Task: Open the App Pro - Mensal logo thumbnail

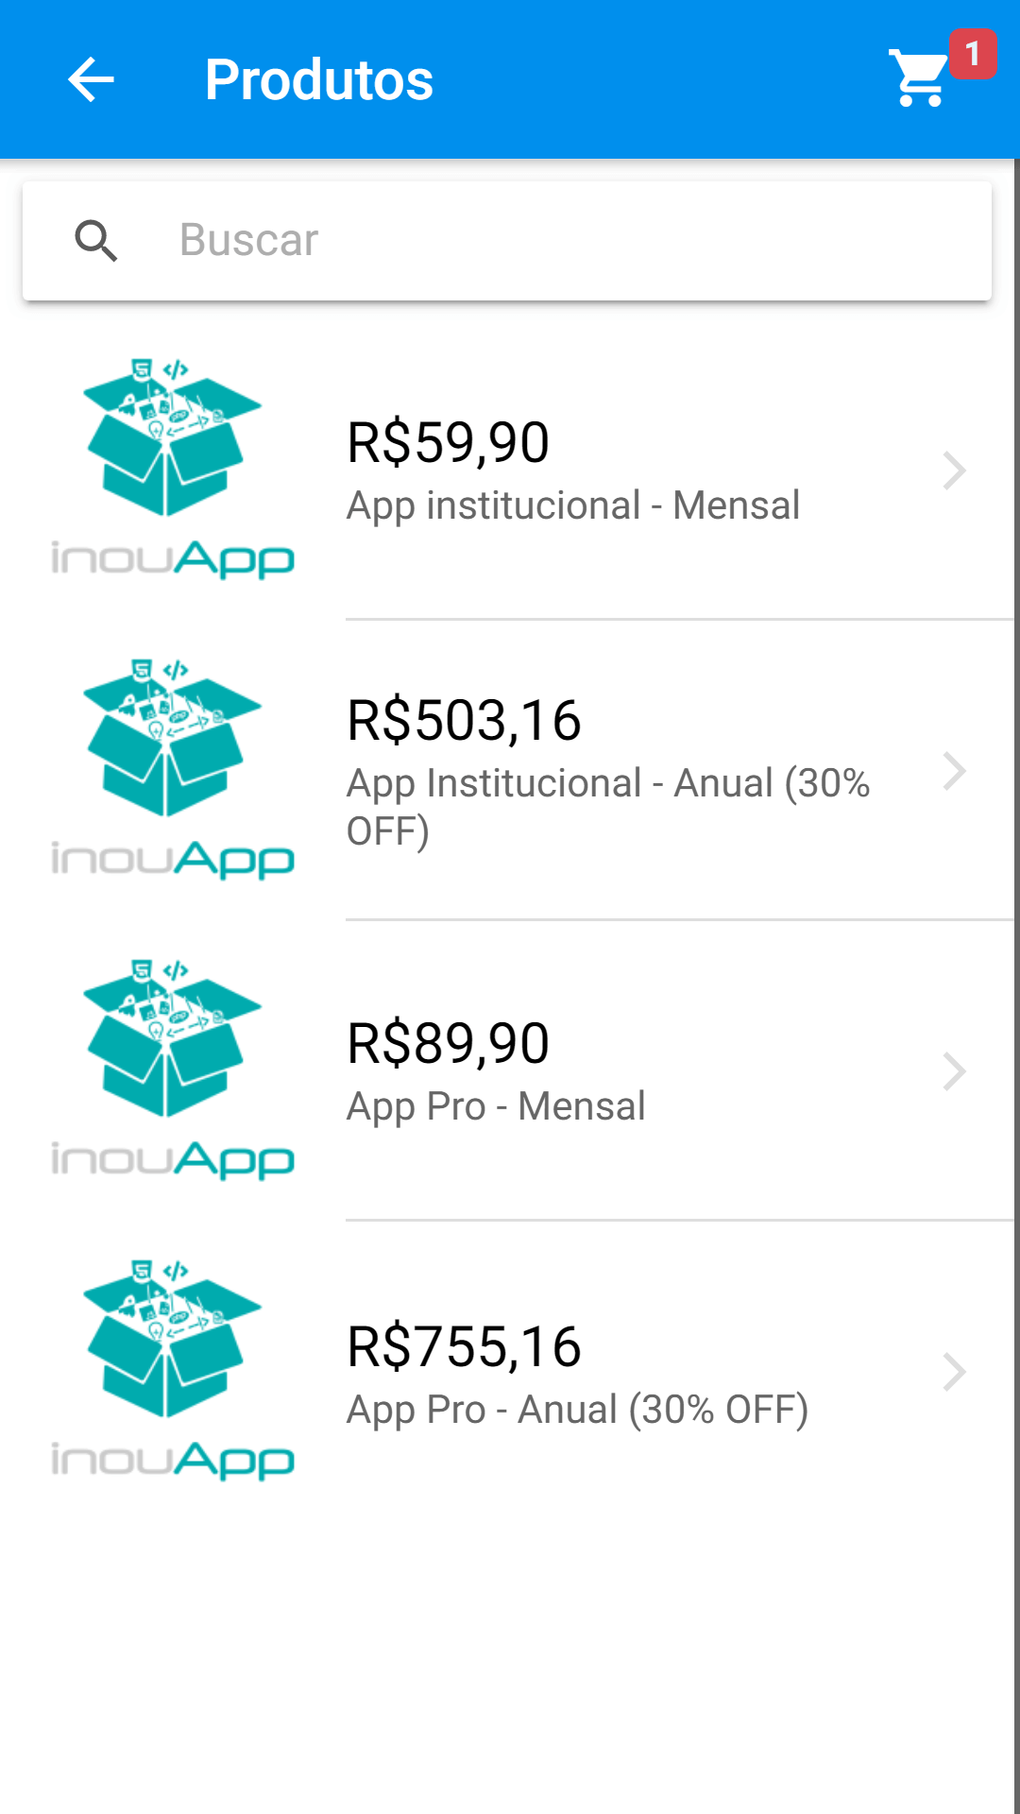Action: coord(173,1070)
